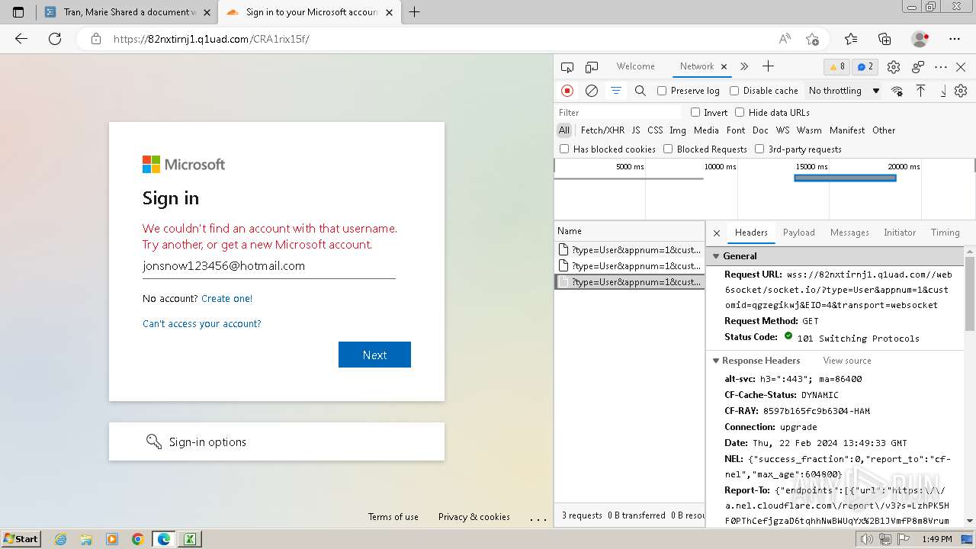
Task: Open the Terms of use link
Action: 393,516
